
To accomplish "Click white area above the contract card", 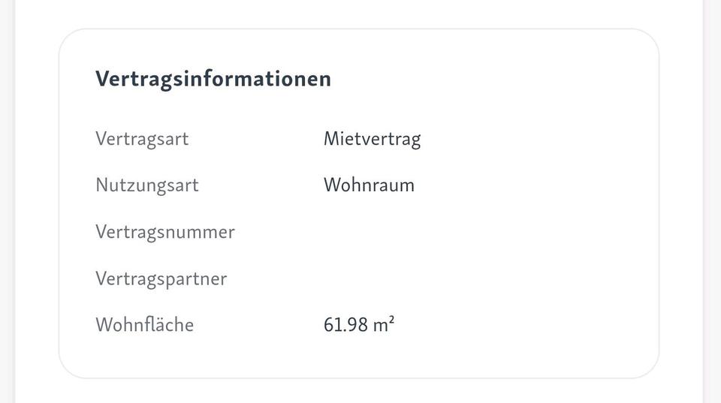I will (x=359, y=14).
